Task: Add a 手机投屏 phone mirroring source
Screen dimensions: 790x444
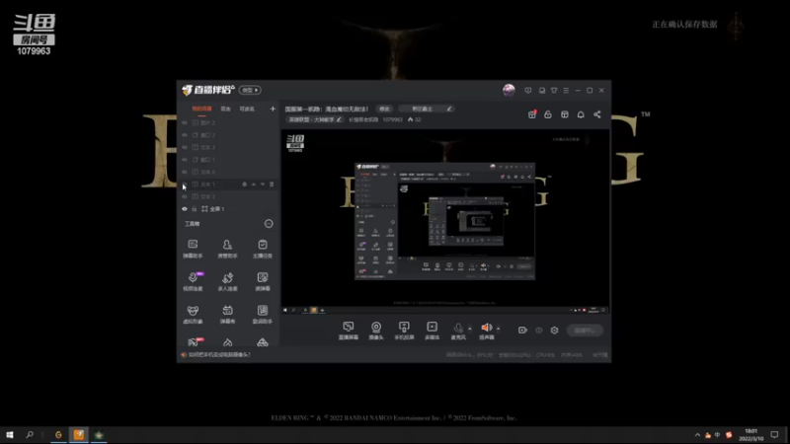Action: click(404, 331)
